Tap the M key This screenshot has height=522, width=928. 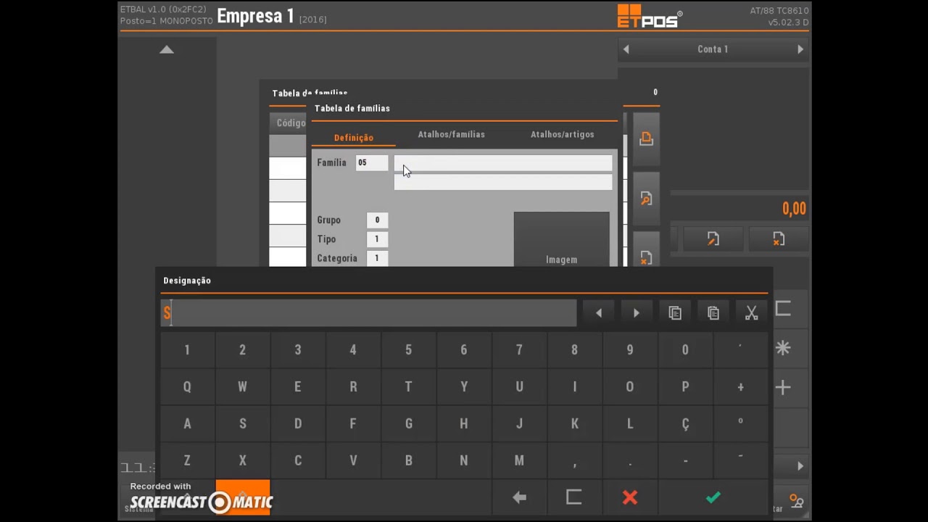pos(519,461)
